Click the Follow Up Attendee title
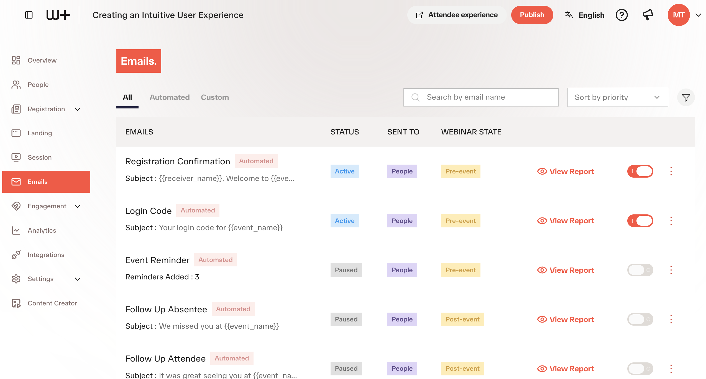This screenshot has width=706, height=379. [165, 359]
